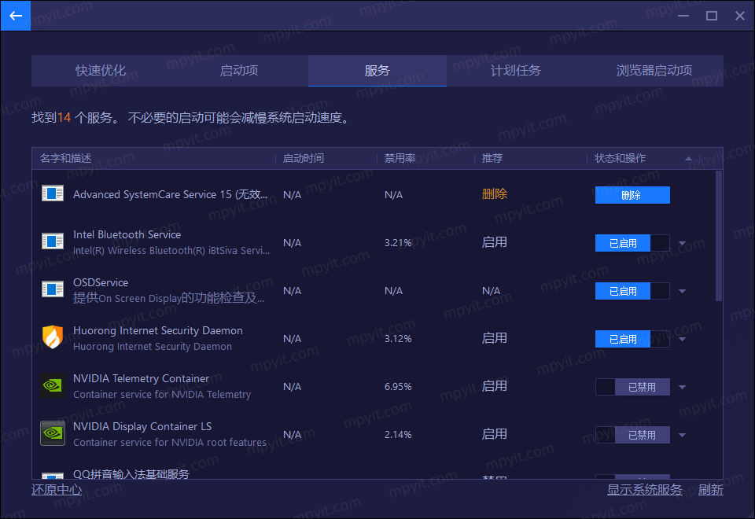Click the 2.14% disable rate value
This screenshot has height=519, width=755.
coord(398,435)
